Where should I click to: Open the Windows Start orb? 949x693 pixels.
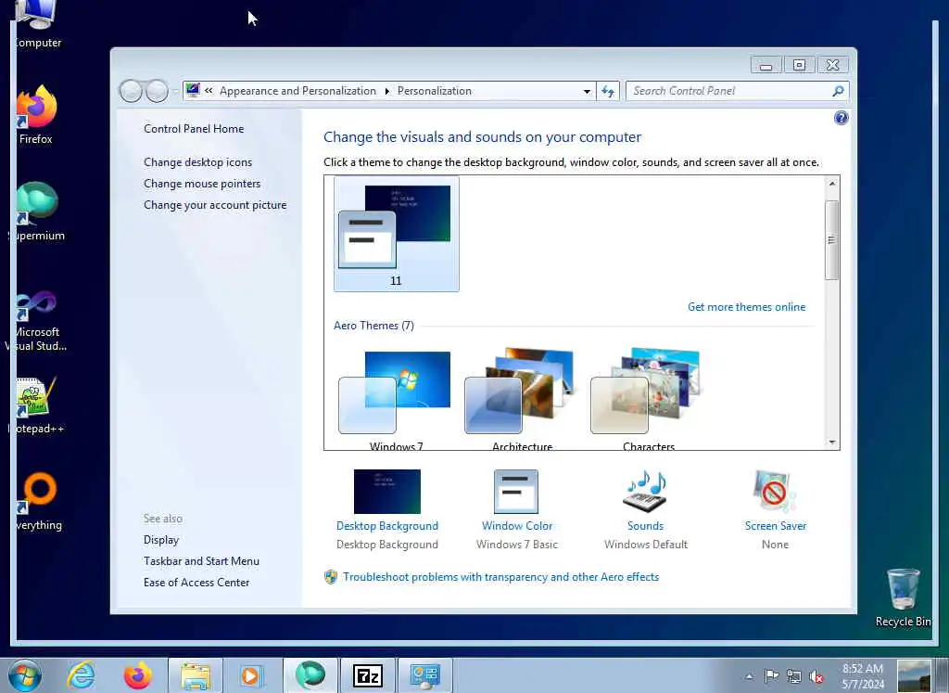coord(25,675)
